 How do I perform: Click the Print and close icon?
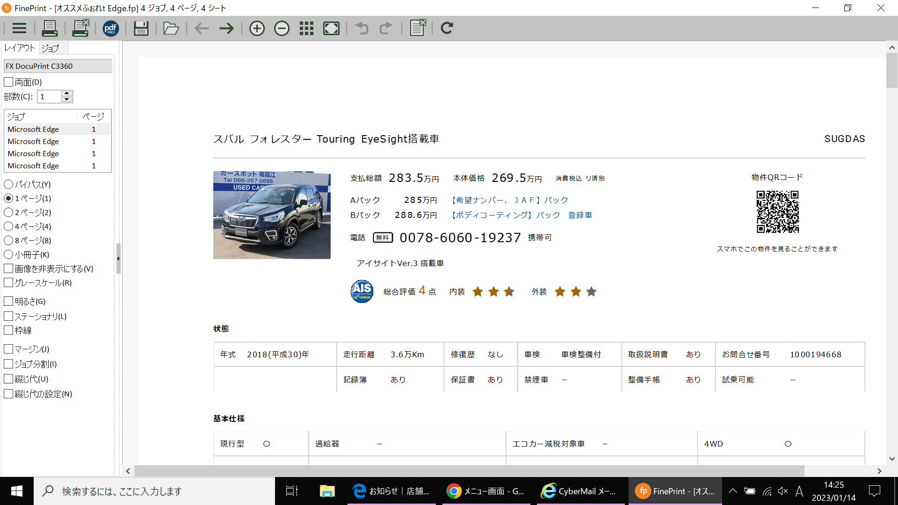[80, 28]
